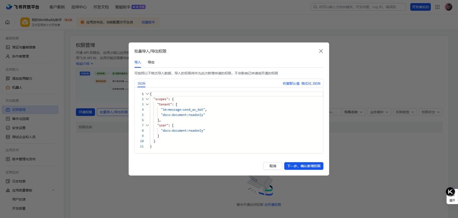Open the apps grid launcher icon

tap(437, 7)
